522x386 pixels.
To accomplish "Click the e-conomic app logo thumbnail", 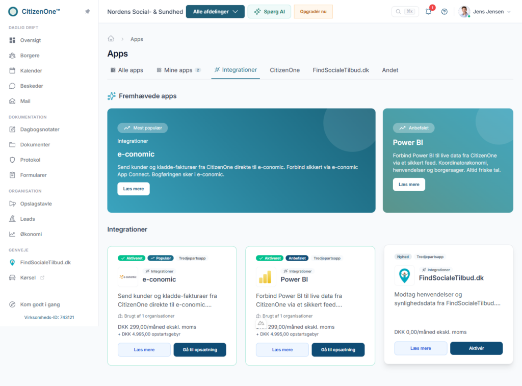I will pos(128,277).
